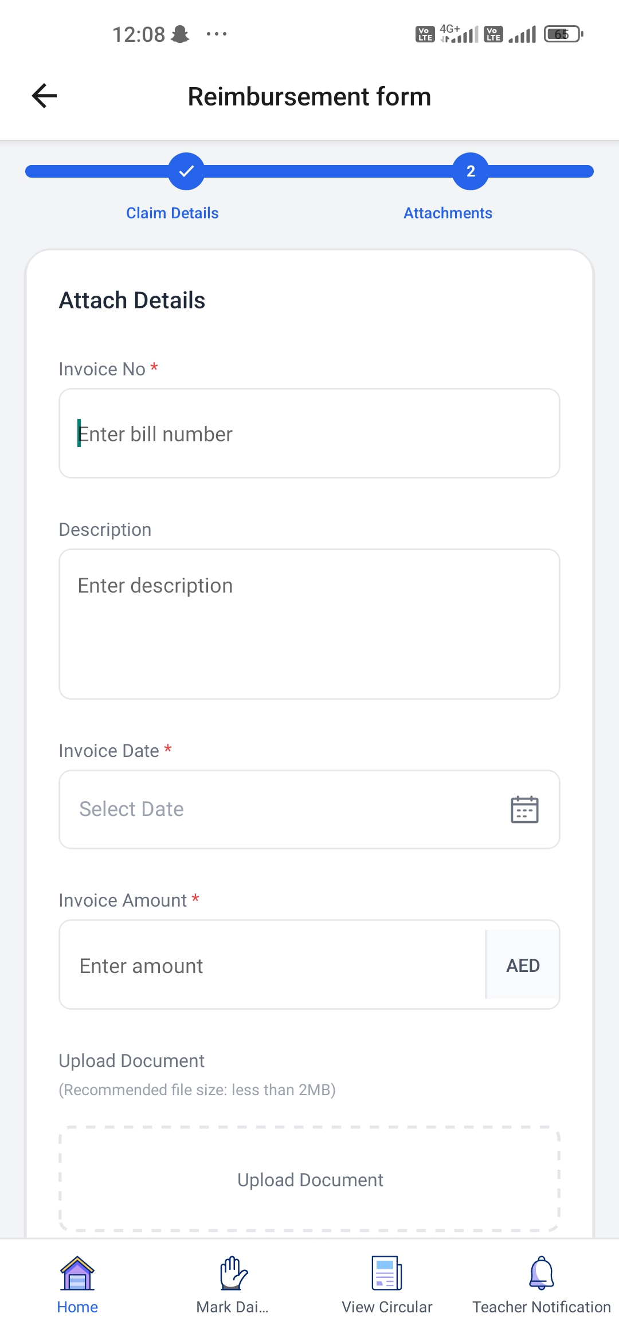Open the calendar icon for Invoice Date
Image resolution: width=619 pixels, height=1341 pixels.
(524, 809)
